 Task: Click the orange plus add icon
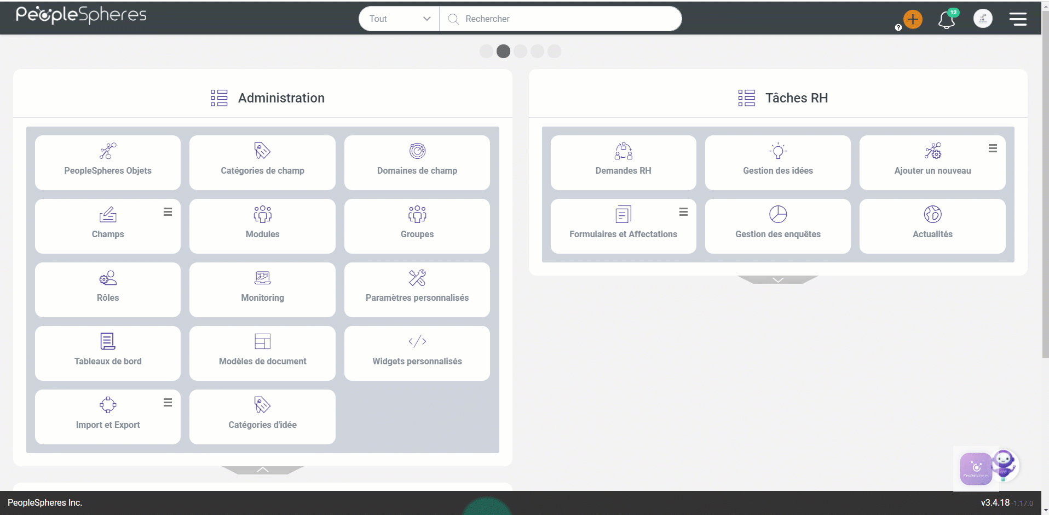[913, 20]
